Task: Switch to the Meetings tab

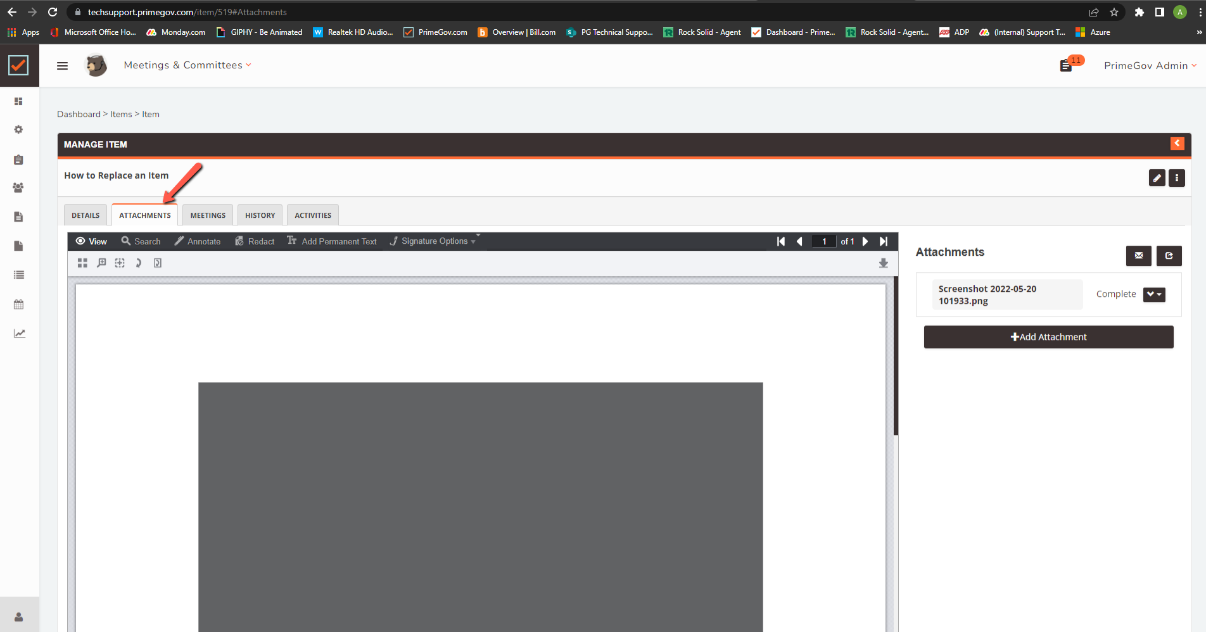Action: click(208, 215)
